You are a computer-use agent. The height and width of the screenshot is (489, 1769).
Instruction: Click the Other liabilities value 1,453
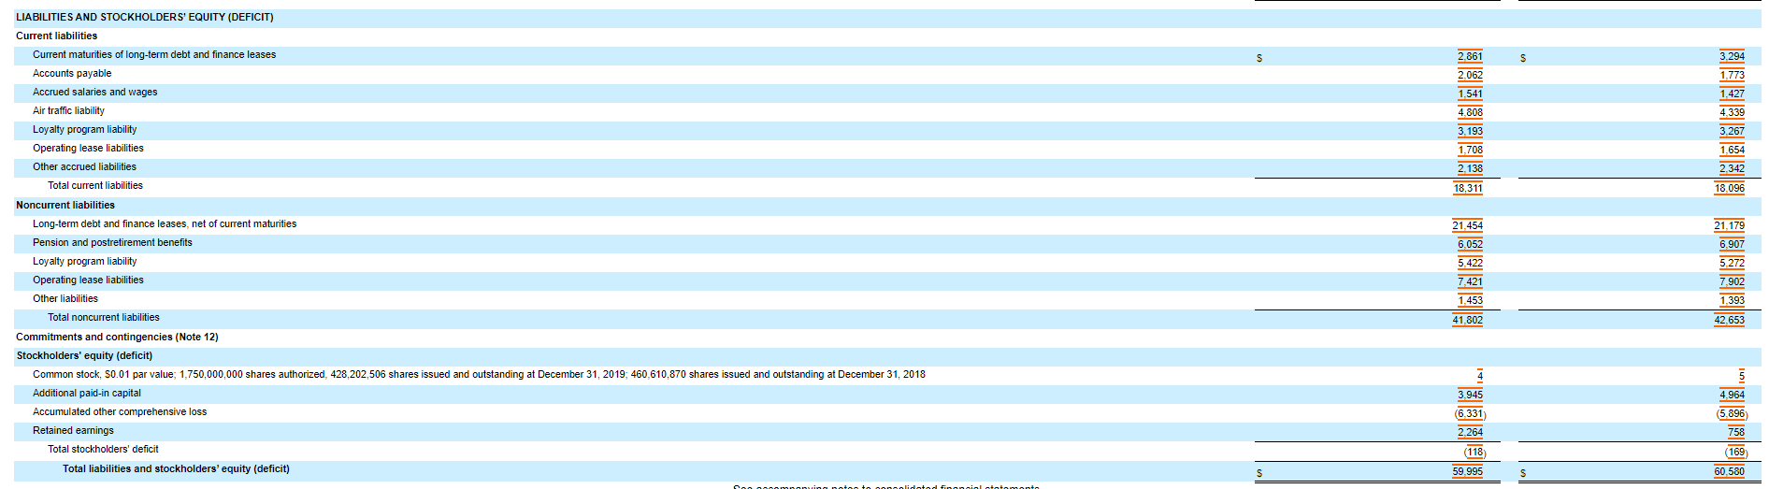[1470, 300]
